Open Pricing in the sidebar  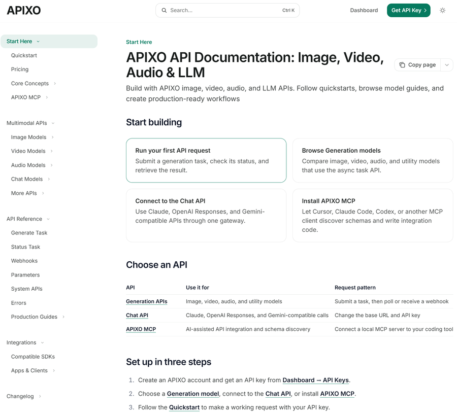20,69
